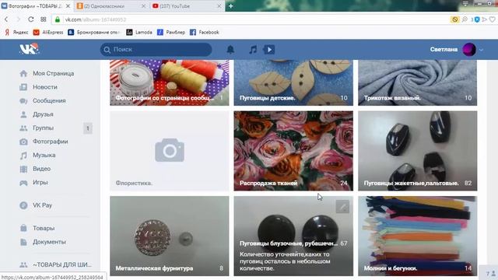Click the gamepad icon beside Игры

[23, 183]
